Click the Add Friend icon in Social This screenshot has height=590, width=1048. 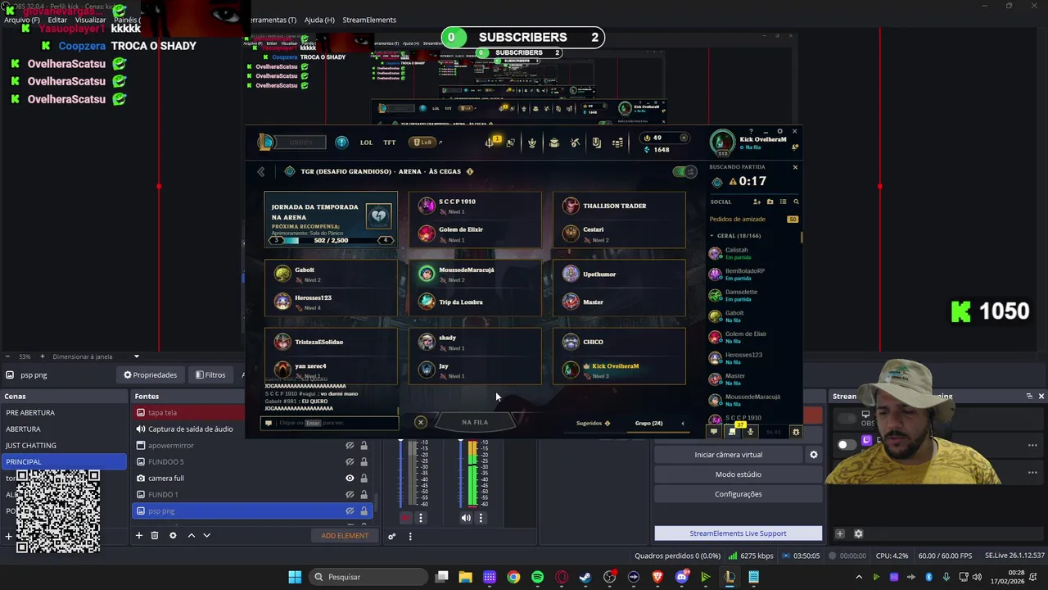coord(757,202)
